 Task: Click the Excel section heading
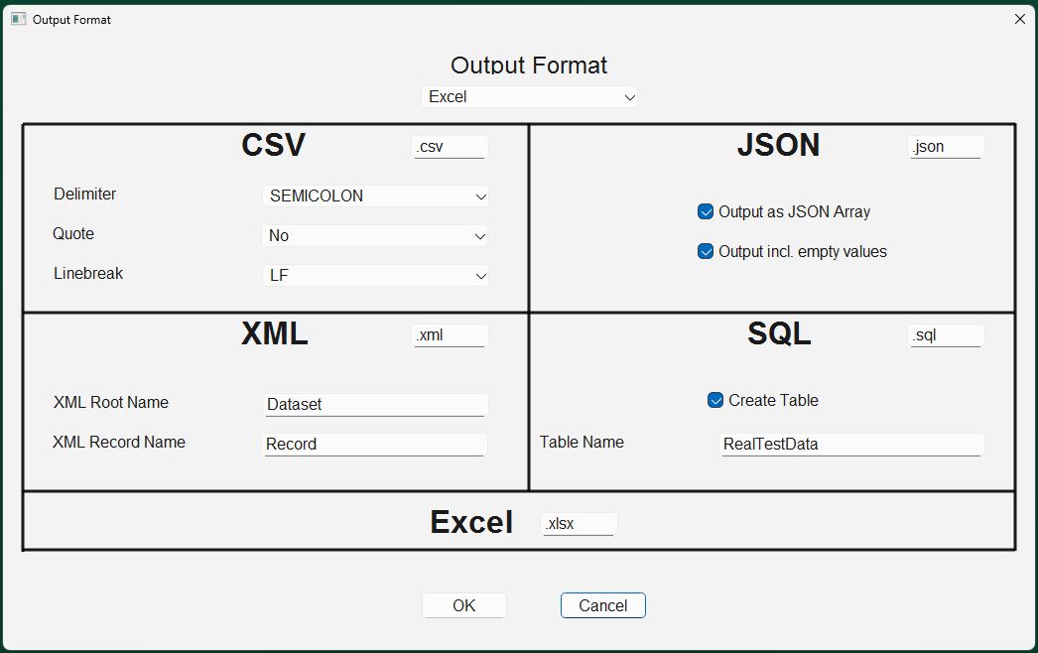coord(471,522)
